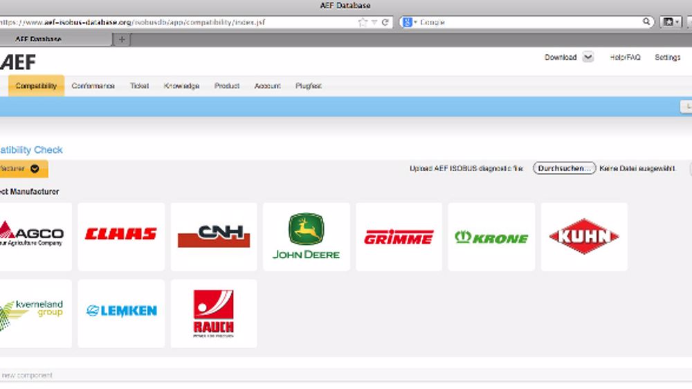This screenshot has height=389, width=692.
Task: Click the AEF logo
Action: [18, 62]
